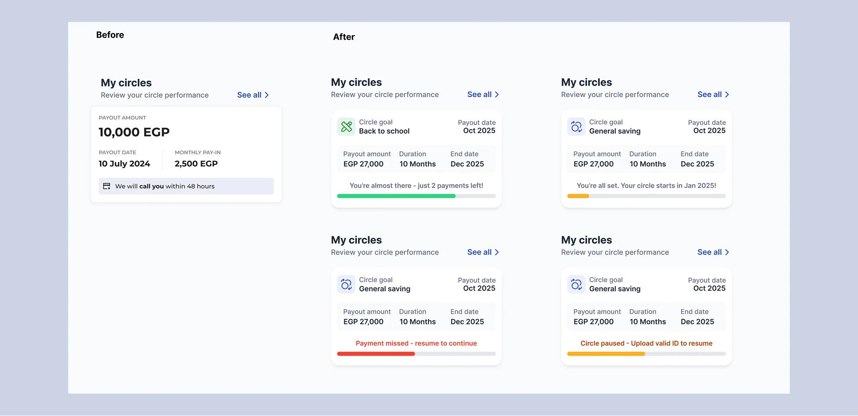Click chevron arrow beside See all above 10,000 EGP card

click(267, 95)
